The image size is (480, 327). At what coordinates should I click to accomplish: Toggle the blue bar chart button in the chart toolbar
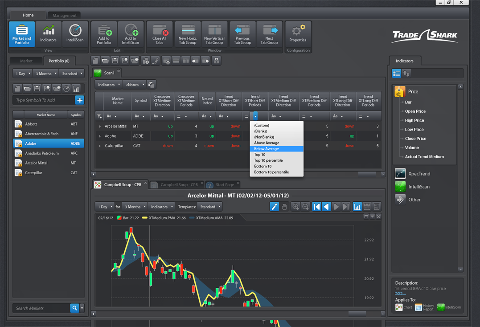click(357, 207)
